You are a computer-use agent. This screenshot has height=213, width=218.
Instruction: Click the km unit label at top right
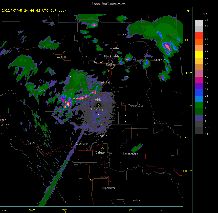(188, 11)
